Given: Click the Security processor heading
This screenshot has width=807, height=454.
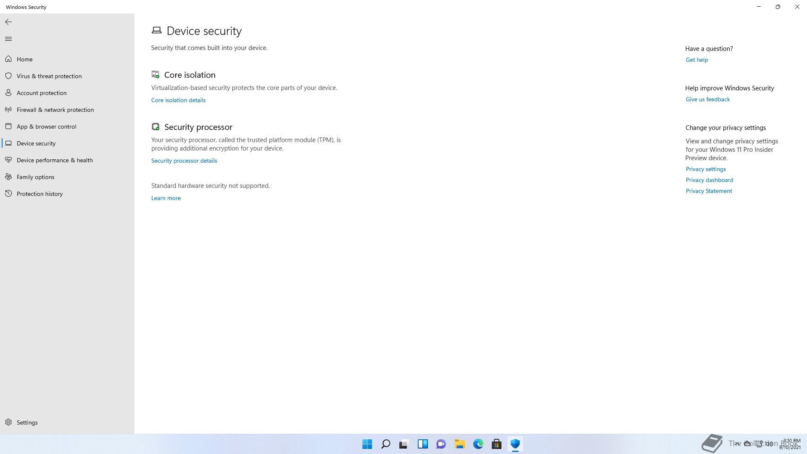Looking at the screenshot, I should click(198, 127).
